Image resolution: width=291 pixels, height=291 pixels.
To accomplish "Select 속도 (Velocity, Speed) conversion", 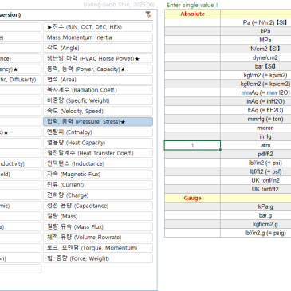I will click(98, 111).
